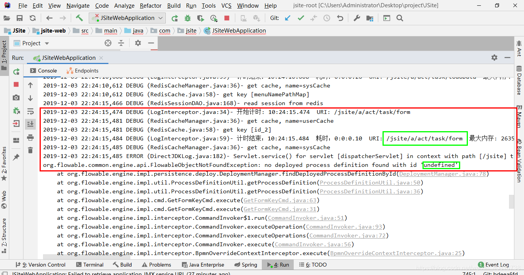The width and height of the screenshot is (524, 275).
Task: Open the Navigate menu
Action: [x=78, y=6]
